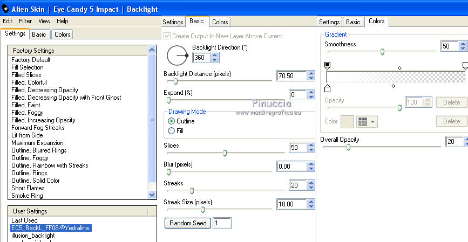Click the Streak Size value field
The image size is (468, 242).
point(291,204)
